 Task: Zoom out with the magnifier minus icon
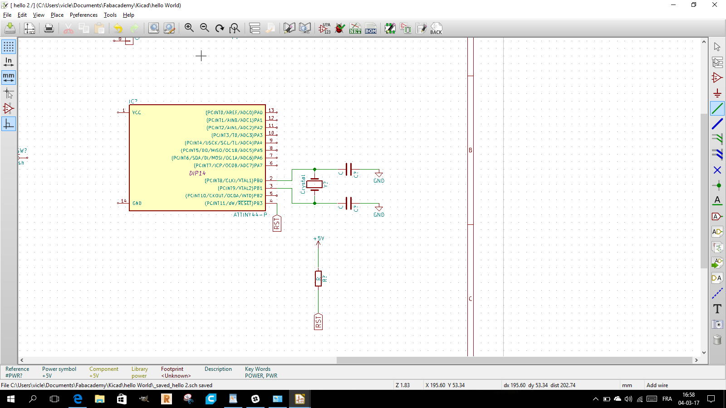point(205,28)
